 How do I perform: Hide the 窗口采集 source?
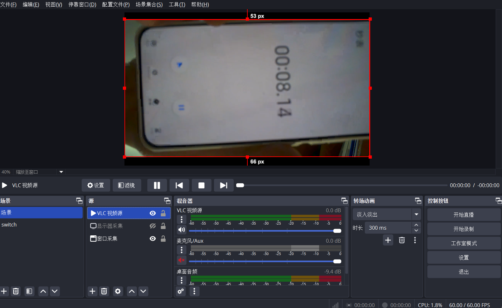tap(153, 239)
